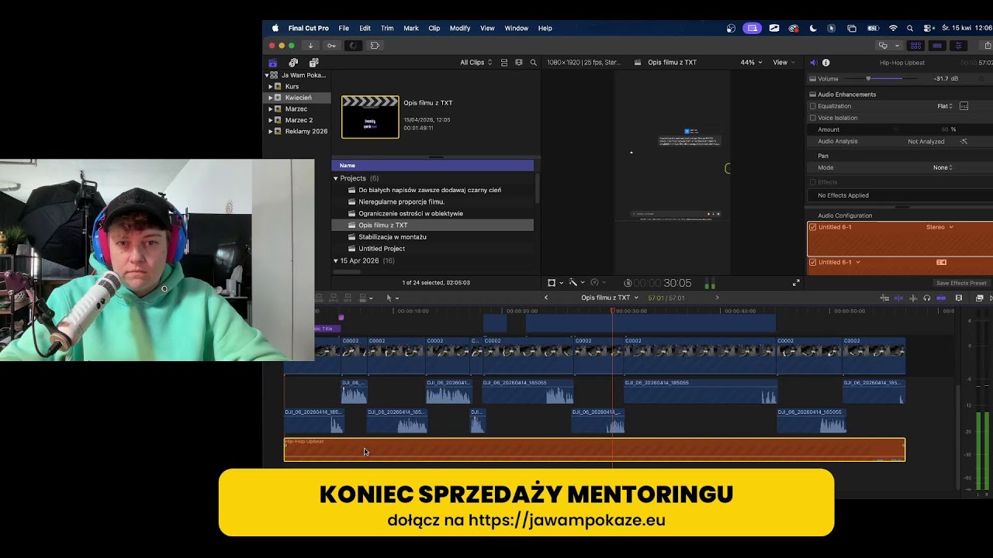Screen dimensions: 993x558
Task: Show the Libraries sidebar clapperboard icon
Action: click(273, 63)
